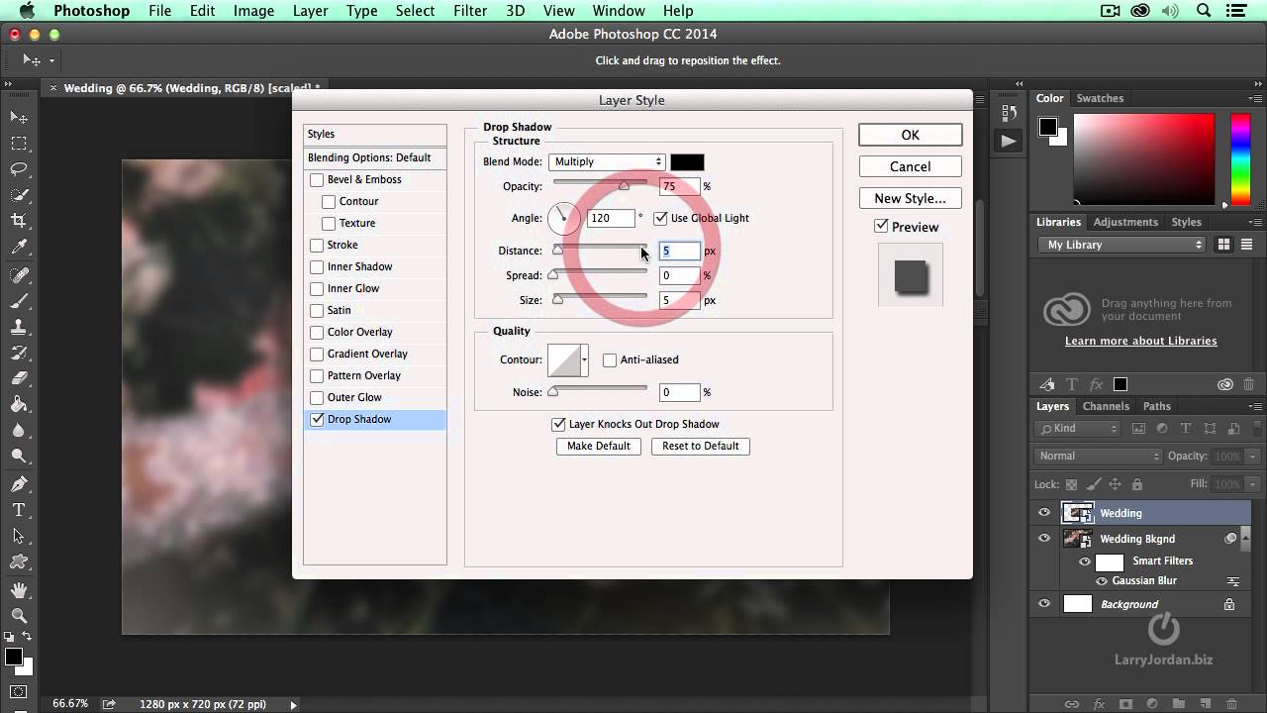Click the Cancel button
The image size is (1267, 713).
(x=910, y=166)
